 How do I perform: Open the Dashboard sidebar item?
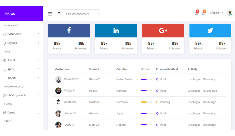[x=21, y=34]
